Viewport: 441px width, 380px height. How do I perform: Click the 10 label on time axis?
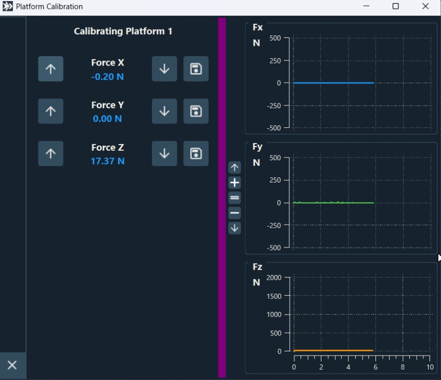pos(430,367)
